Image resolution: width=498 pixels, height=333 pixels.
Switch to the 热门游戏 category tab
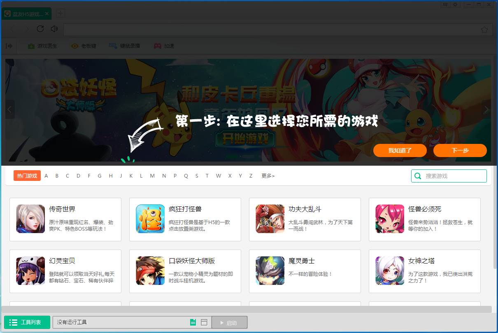(27, 176)
